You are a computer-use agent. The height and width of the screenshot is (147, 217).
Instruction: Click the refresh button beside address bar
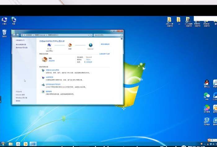91,35
